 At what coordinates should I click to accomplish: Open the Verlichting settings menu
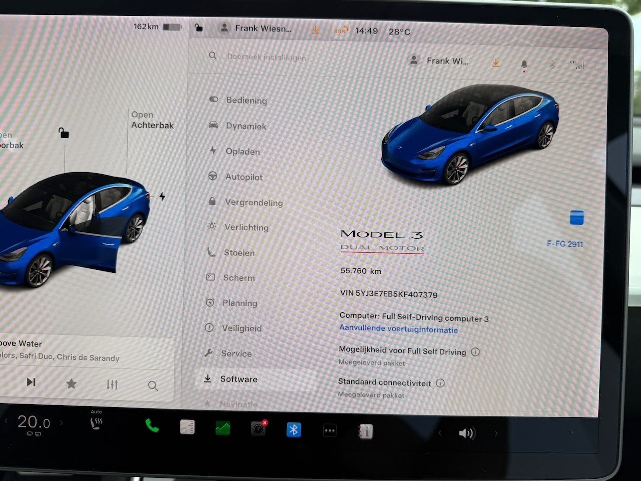tap(238, 227)
